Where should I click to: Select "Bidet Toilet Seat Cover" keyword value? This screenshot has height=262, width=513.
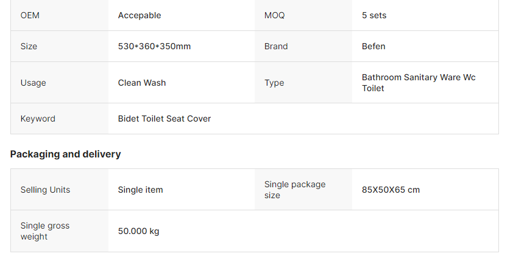(165, 119)
